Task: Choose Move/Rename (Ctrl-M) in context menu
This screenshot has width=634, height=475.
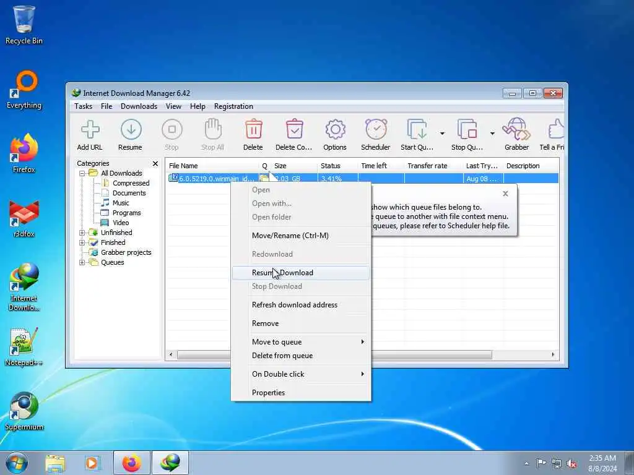Action: click(301, 236)
